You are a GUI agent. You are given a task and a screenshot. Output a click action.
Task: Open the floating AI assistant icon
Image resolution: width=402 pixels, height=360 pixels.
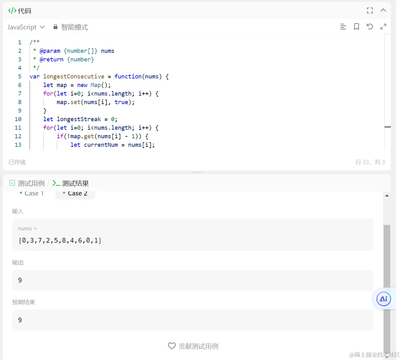[384, 299]
